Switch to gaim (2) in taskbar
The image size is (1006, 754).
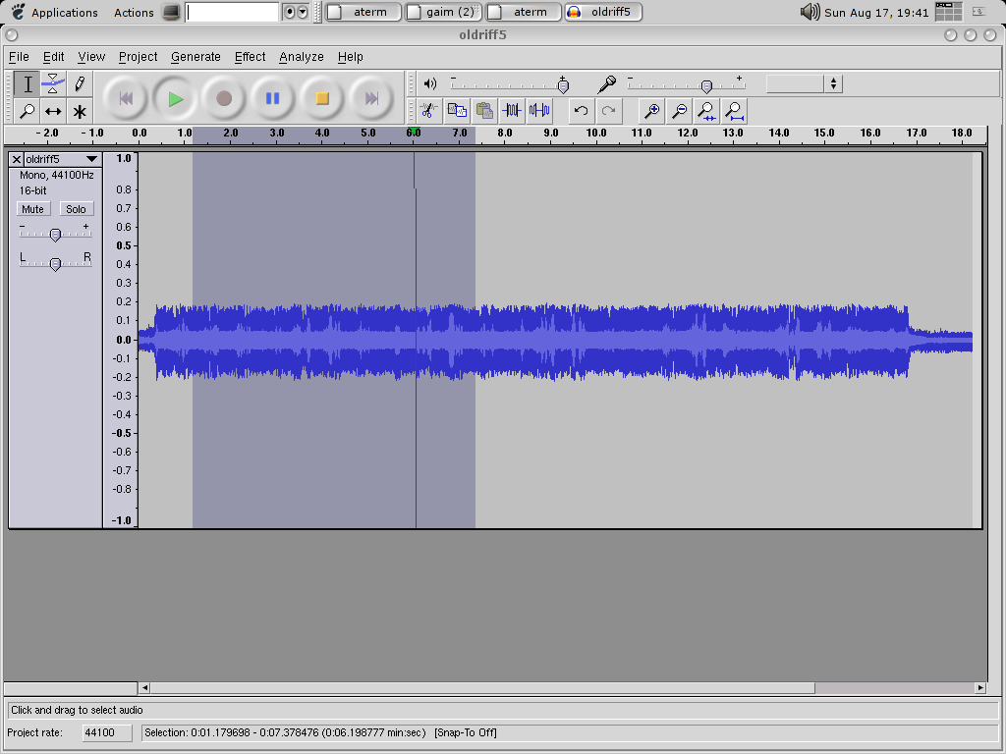point(443,12)
